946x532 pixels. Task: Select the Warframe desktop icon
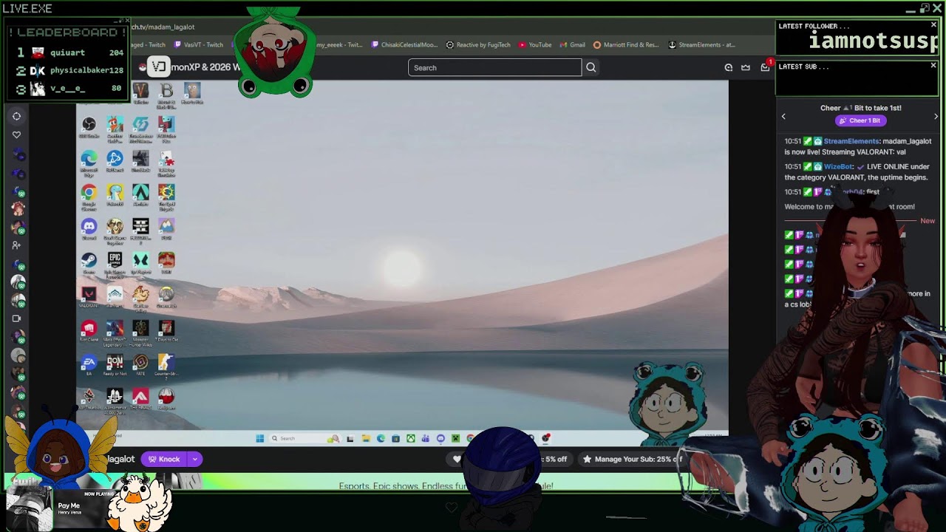115,297
